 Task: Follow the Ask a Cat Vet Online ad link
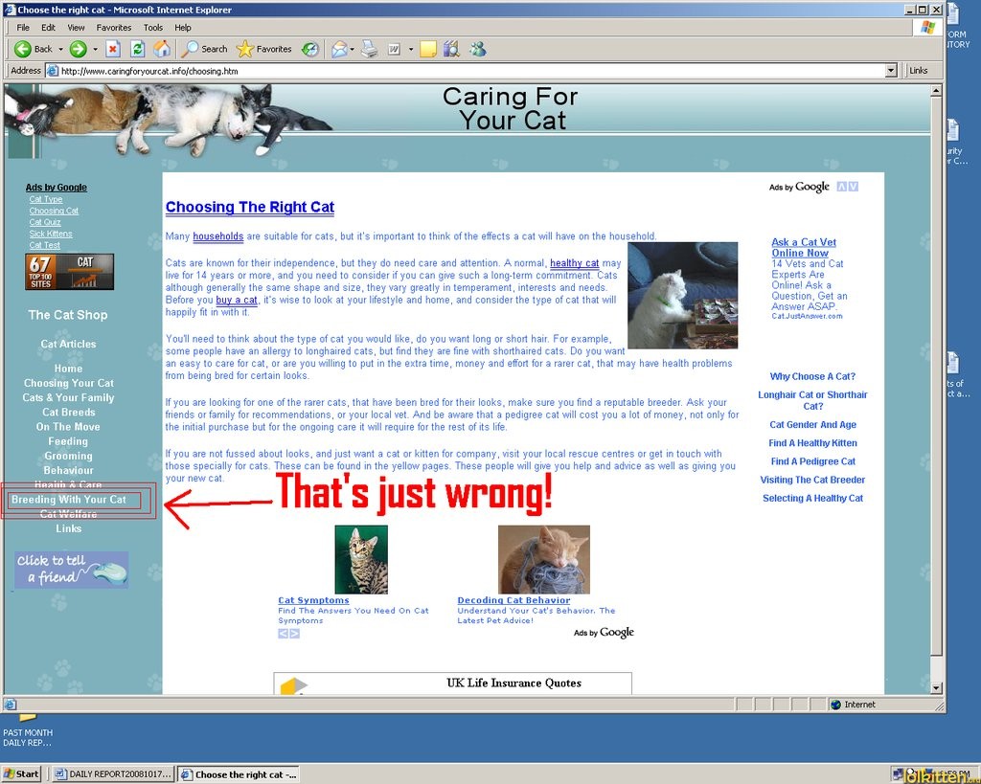point(803,248)
